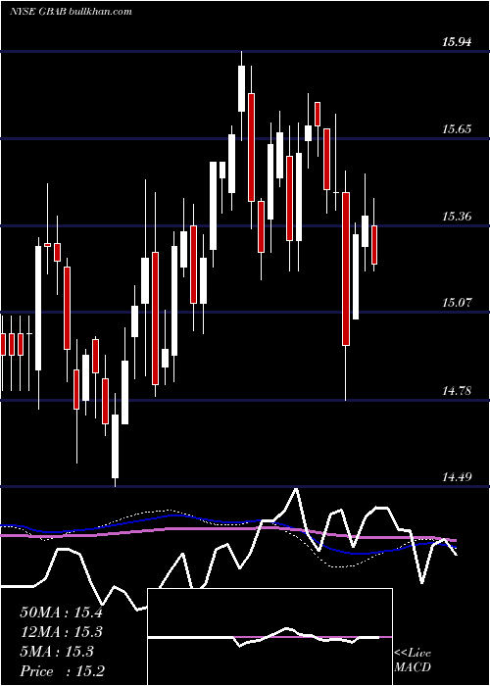Click the 50MA : 15.4 readout
Screen dimensions: 490x686
pyautogui.click(x=61, y=612)
